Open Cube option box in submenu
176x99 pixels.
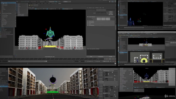[28, 5]
